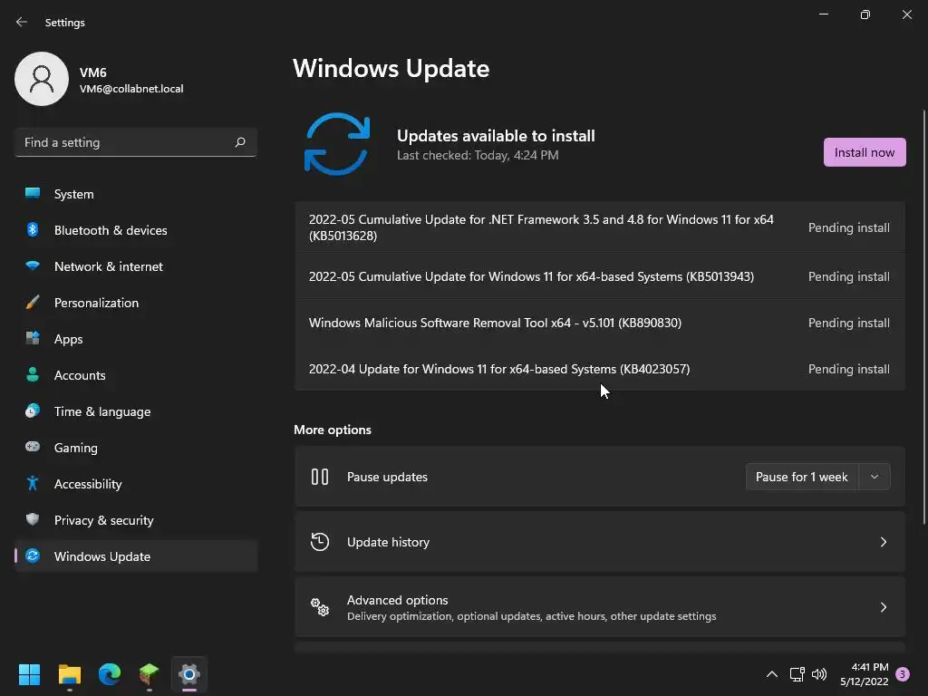Image resolution: width=928 pixels, height=696 pixels.
Task: Expand the pause duration dropdown arrow
Action: [x=875, y=477]
